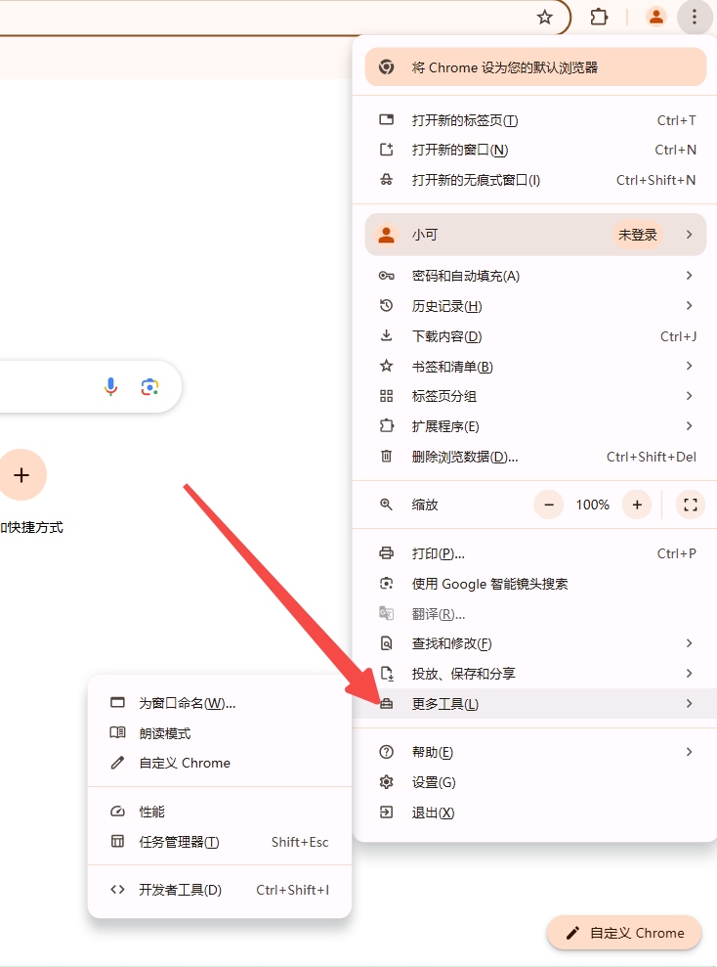Open the Extensions puzzle icon in toolbar
The height and width of the screenshot is (967, 717).
point(599,18)
